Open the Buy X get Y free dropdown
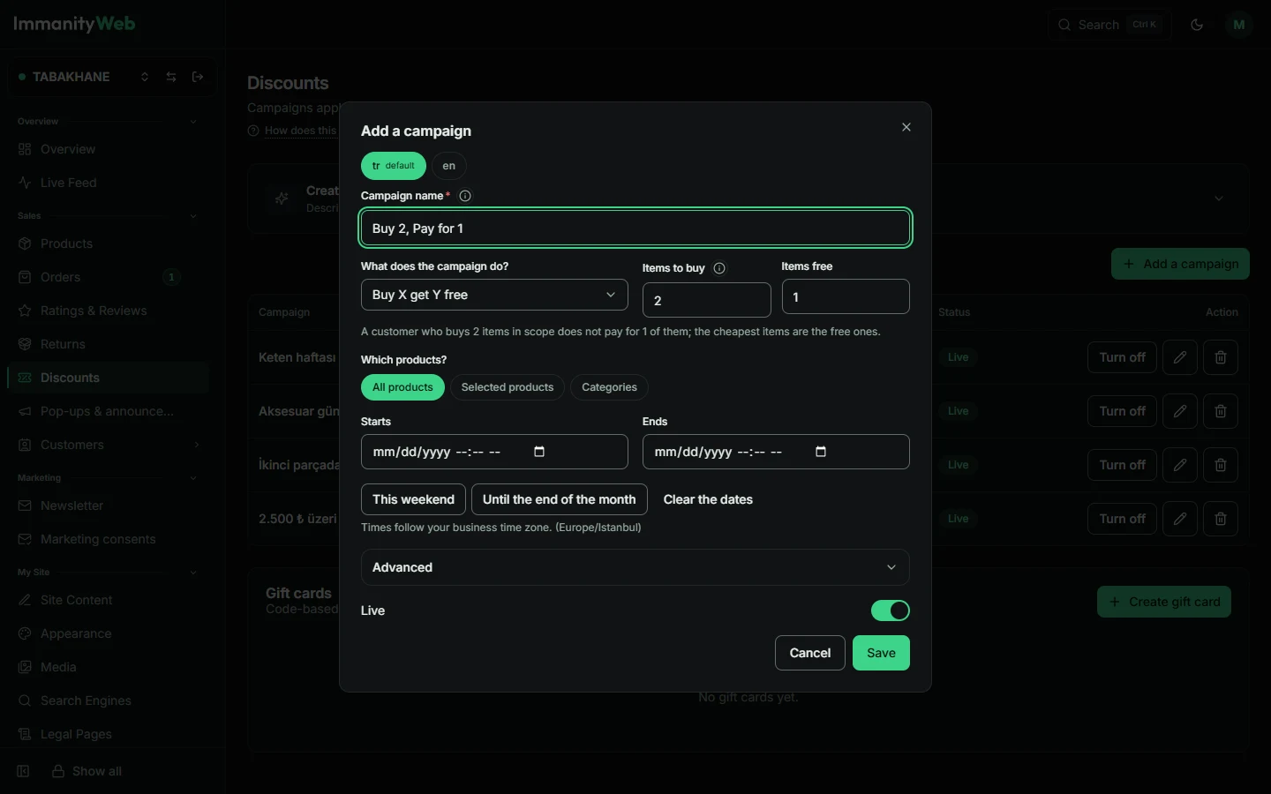This screenshot has width=1271, height=794. (x=494, y=295)
